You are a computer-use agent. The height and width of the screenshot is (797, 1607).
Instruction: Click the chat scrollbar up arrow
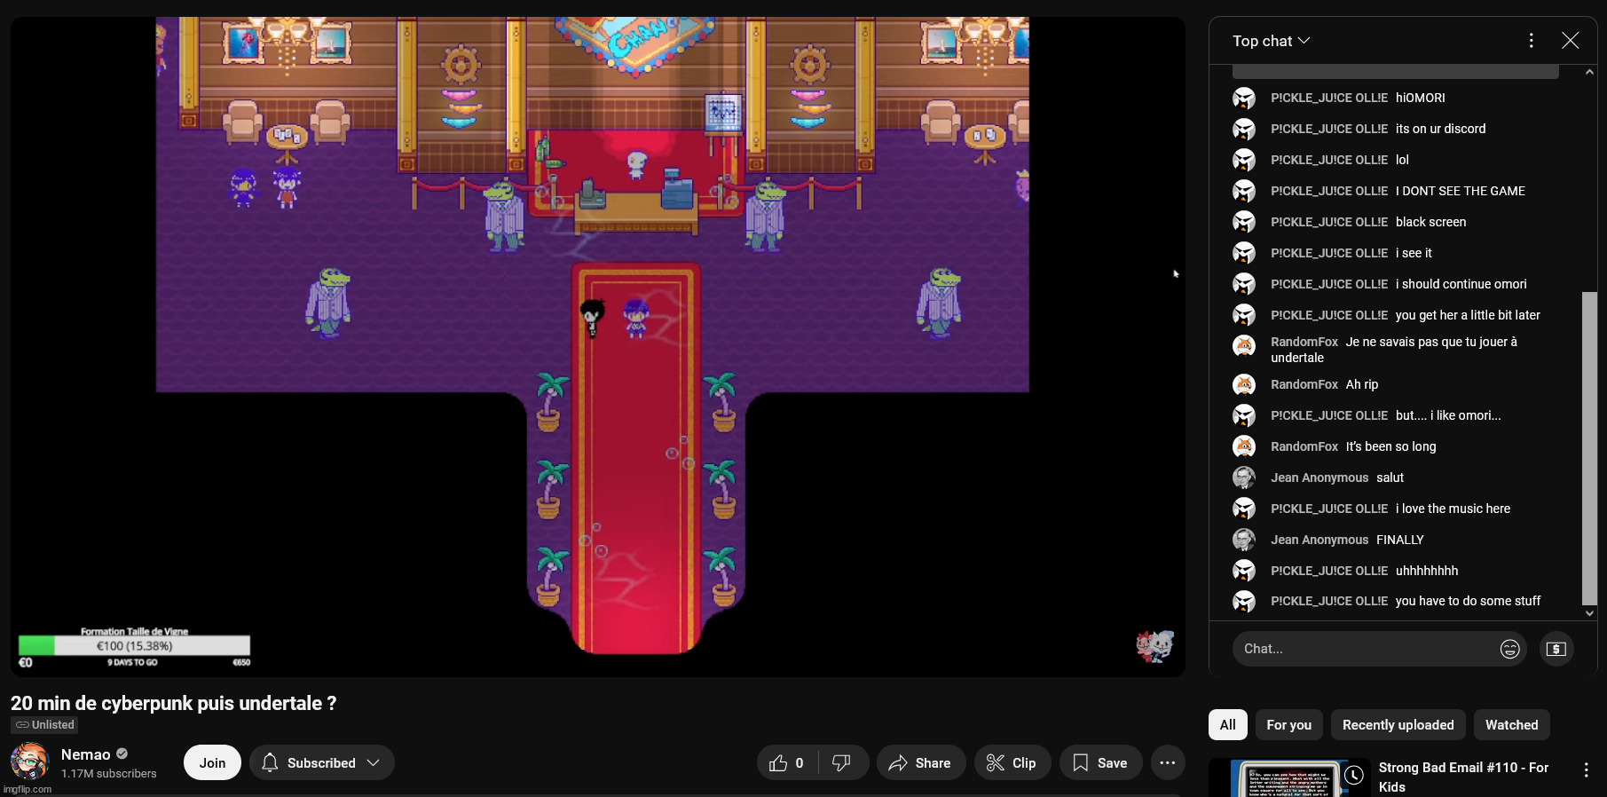click(1589, 72)
